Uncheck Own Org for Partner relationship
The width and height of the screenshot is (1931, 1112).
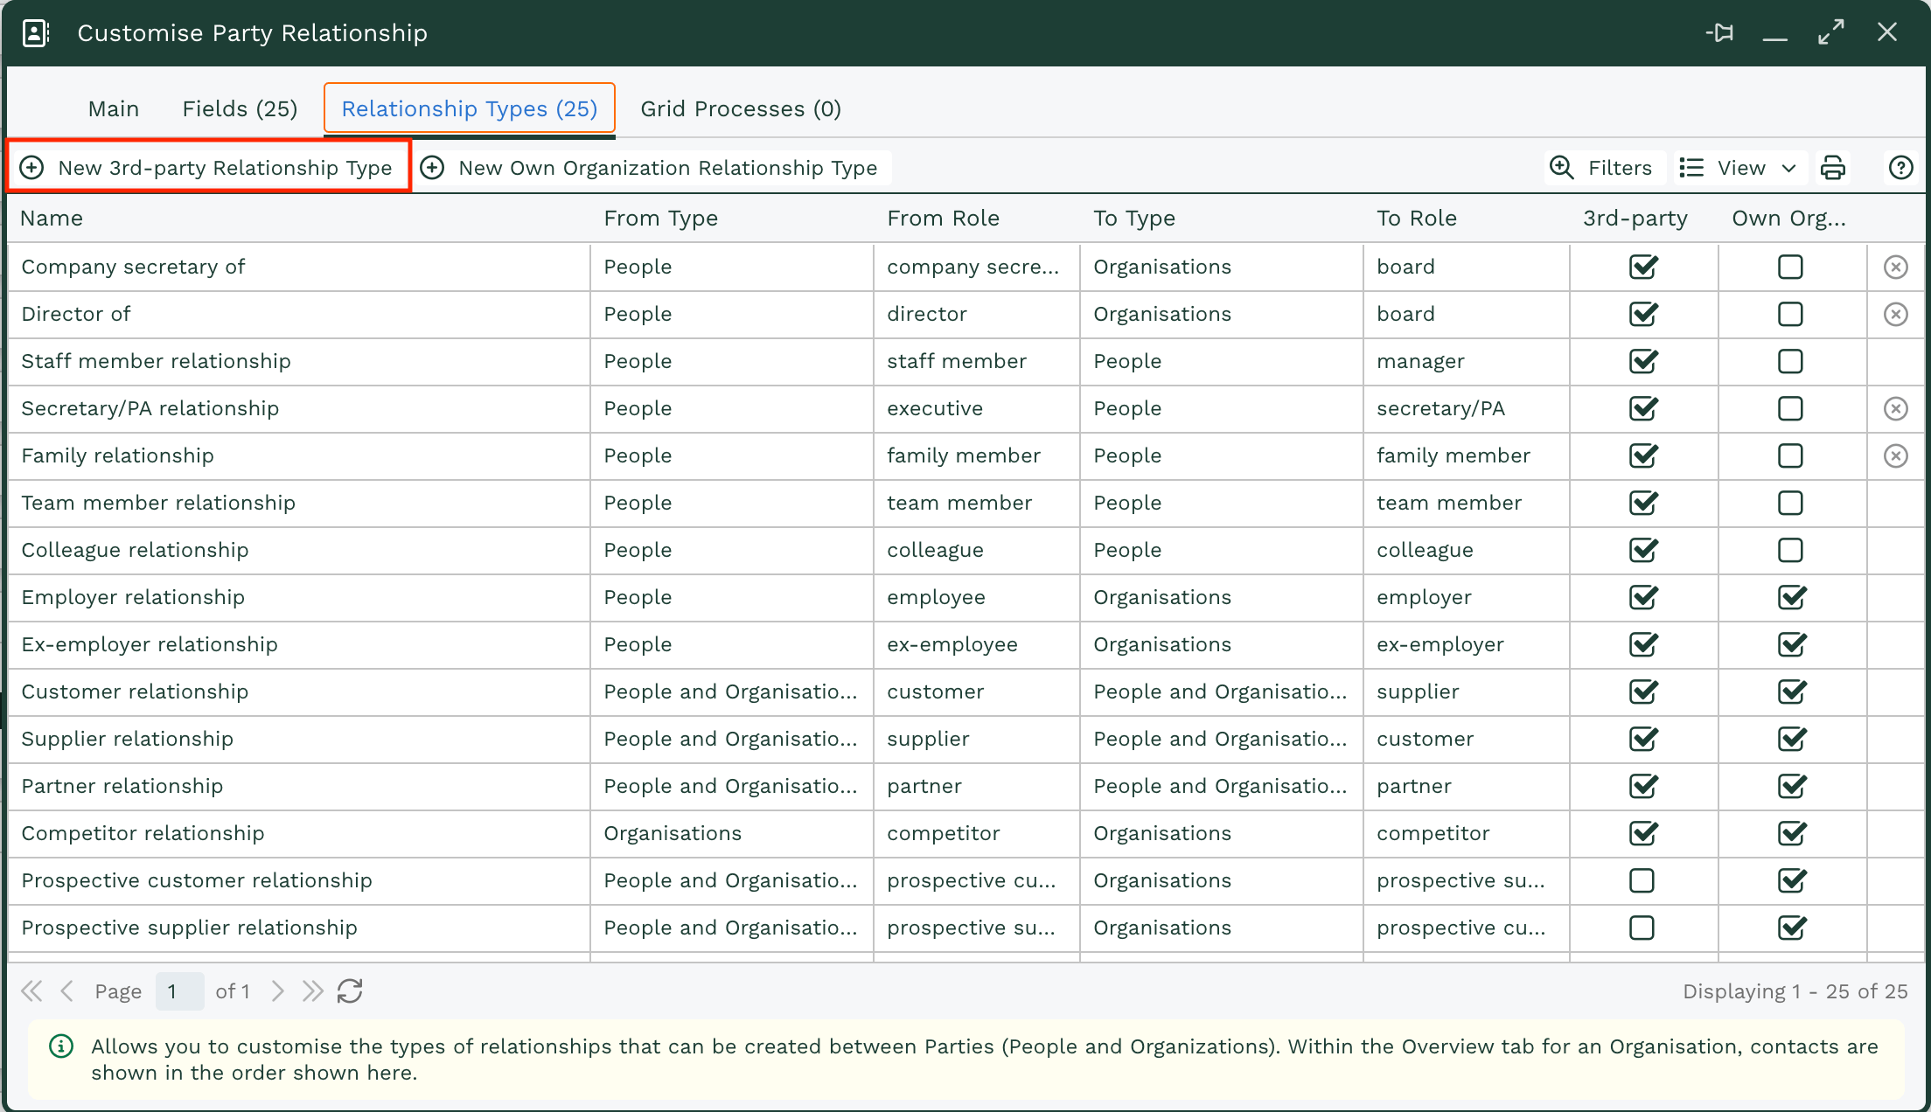tap(1792, 786)
